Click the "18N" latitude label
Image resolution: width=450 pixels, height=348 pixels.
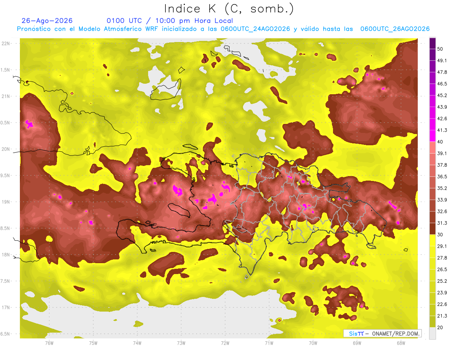pos(6,255)
